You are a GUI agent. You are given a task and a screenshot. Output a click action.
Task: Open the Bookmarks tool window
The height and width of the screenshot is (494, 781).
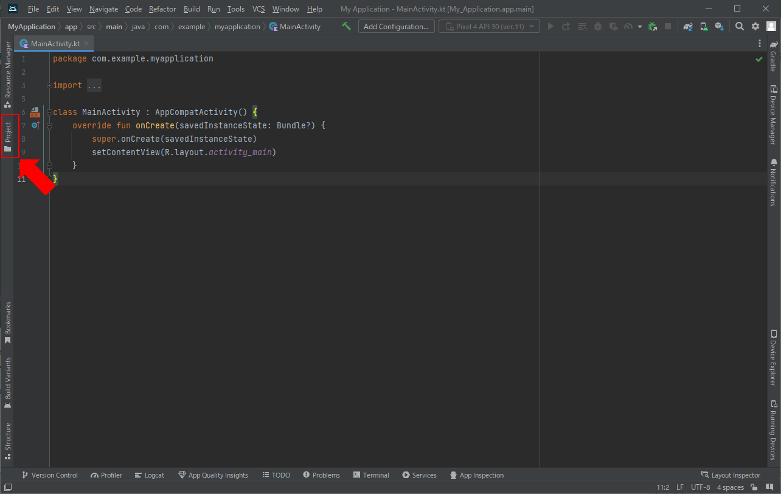(8, 322)
